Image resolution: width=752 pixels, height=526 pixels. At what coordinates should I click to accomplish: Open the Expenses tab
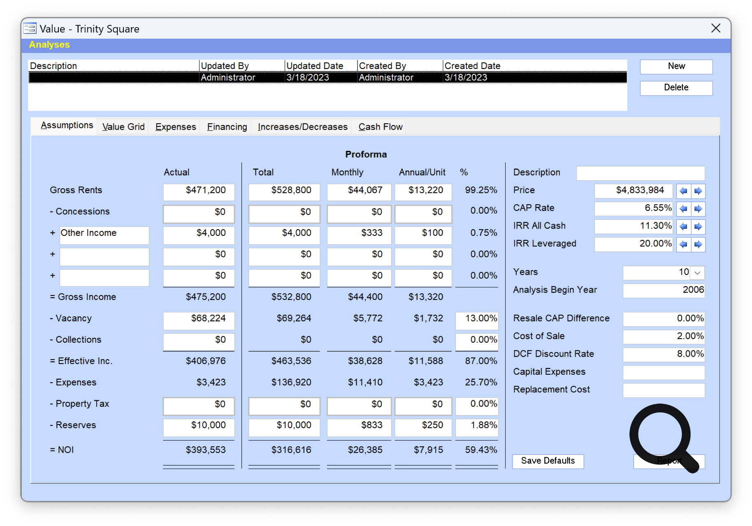tap(176, 127)
